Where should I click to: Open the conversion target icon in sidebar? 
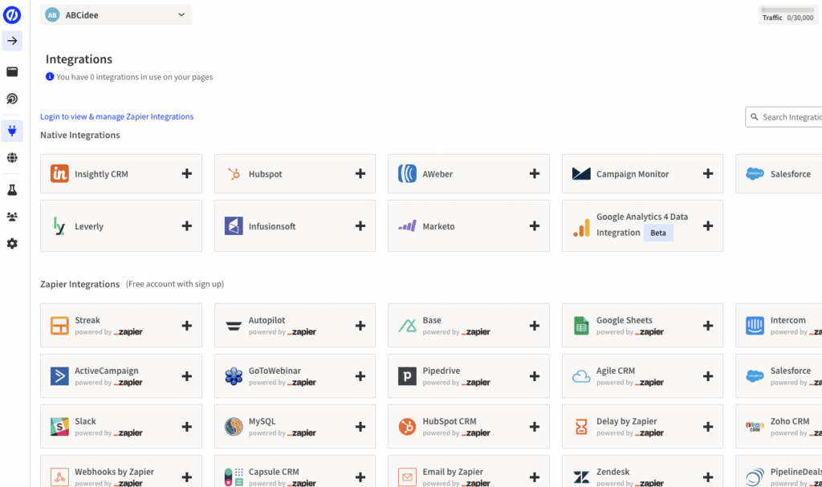tap(12, 99)
